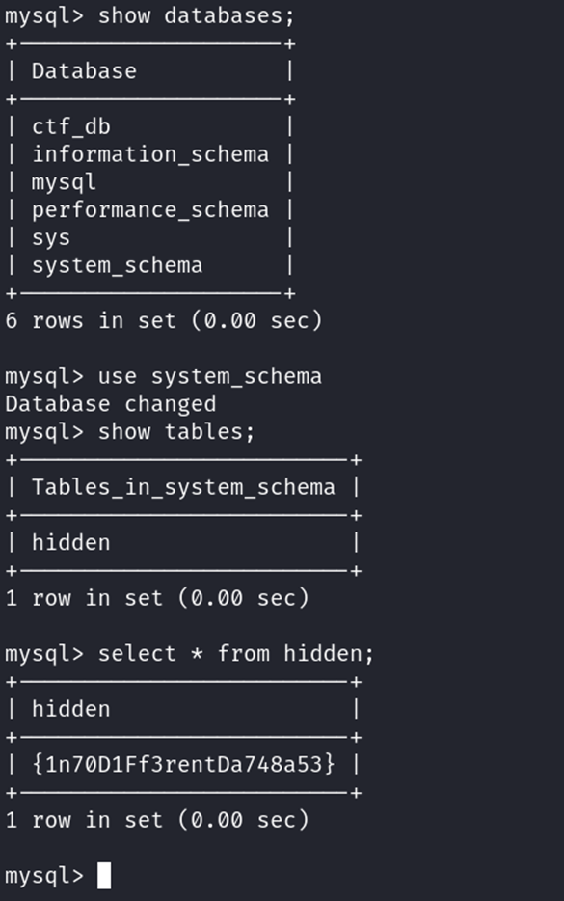Image resolution: width=564 pixels, height=901 pixels.
Task: Select the information_schema row
Action: (150, 154)
